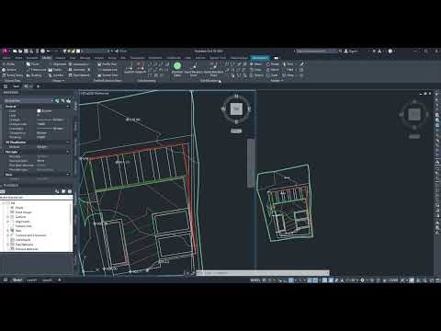Click Intersection in the Design panel
441x331 pixels.
pos(78,64)
